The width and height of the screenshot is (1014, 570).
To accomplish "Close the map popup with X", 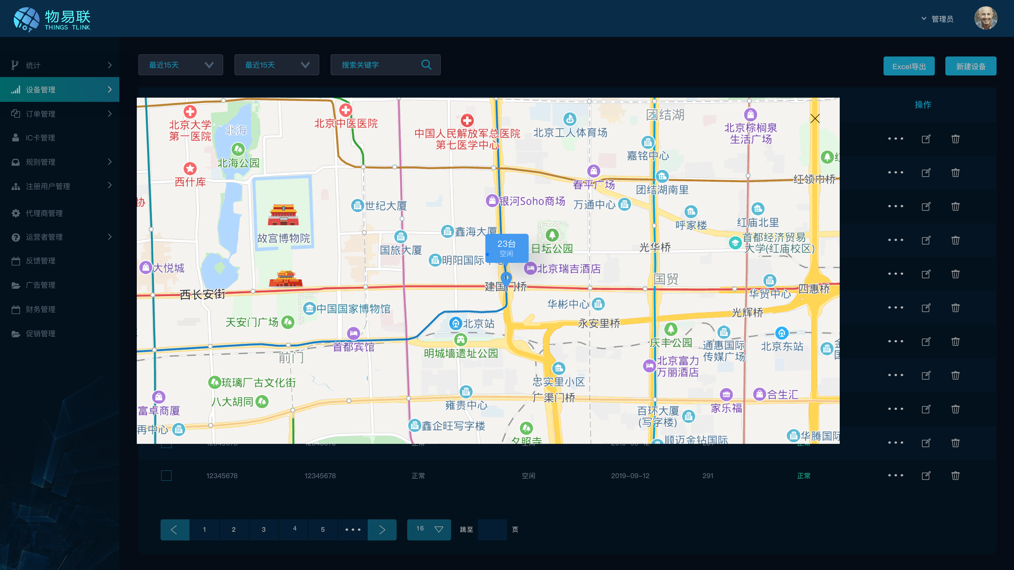I will (815, 118).
